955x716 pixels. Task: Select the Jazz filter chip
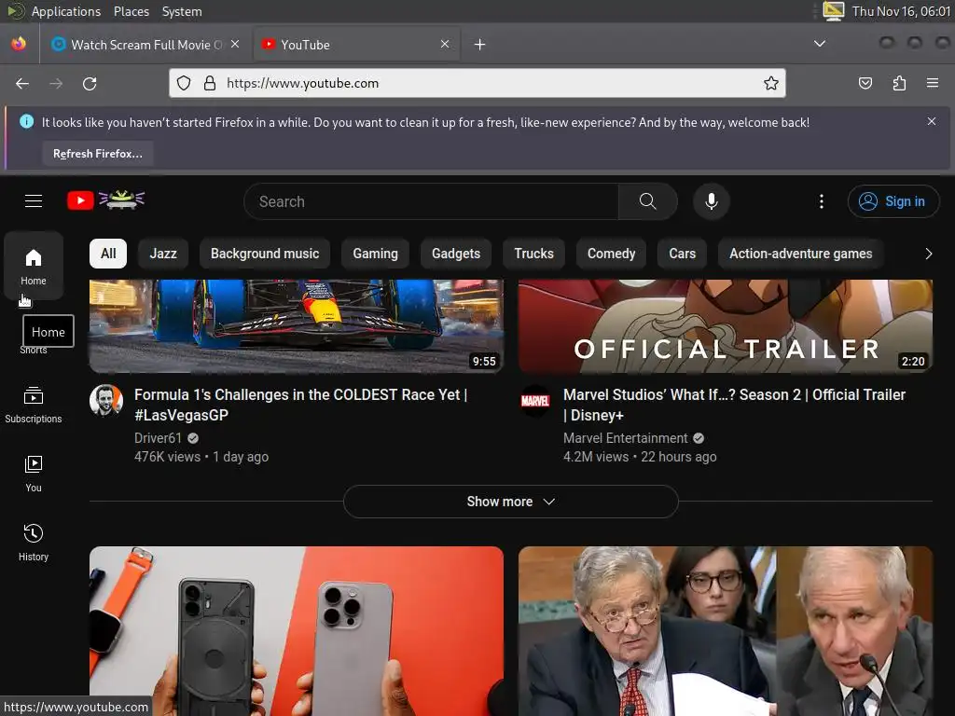tap(163, 254)
